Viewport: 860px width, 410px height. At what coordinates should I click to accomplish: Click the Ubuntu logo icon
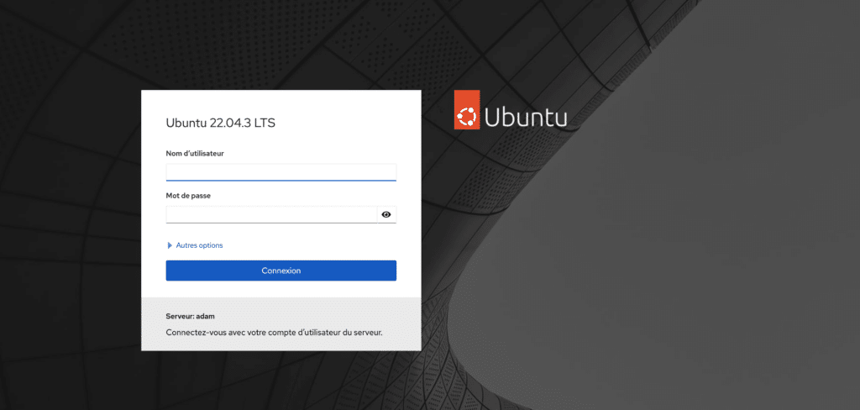[467, 110]
